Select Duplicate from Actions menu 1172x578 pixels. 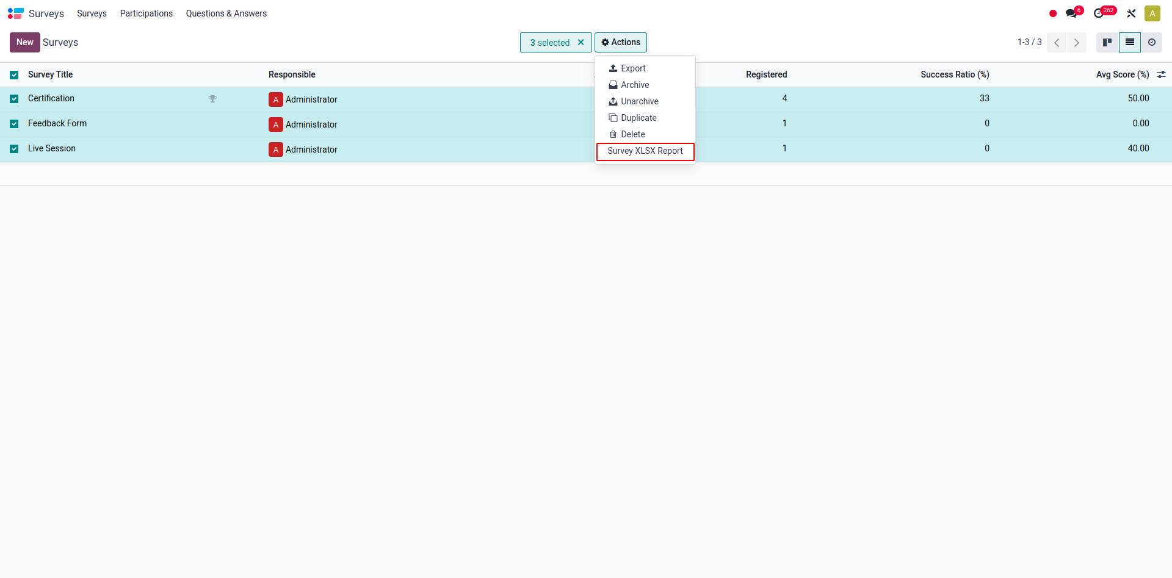pyautogui.click(x=645, y=118)
